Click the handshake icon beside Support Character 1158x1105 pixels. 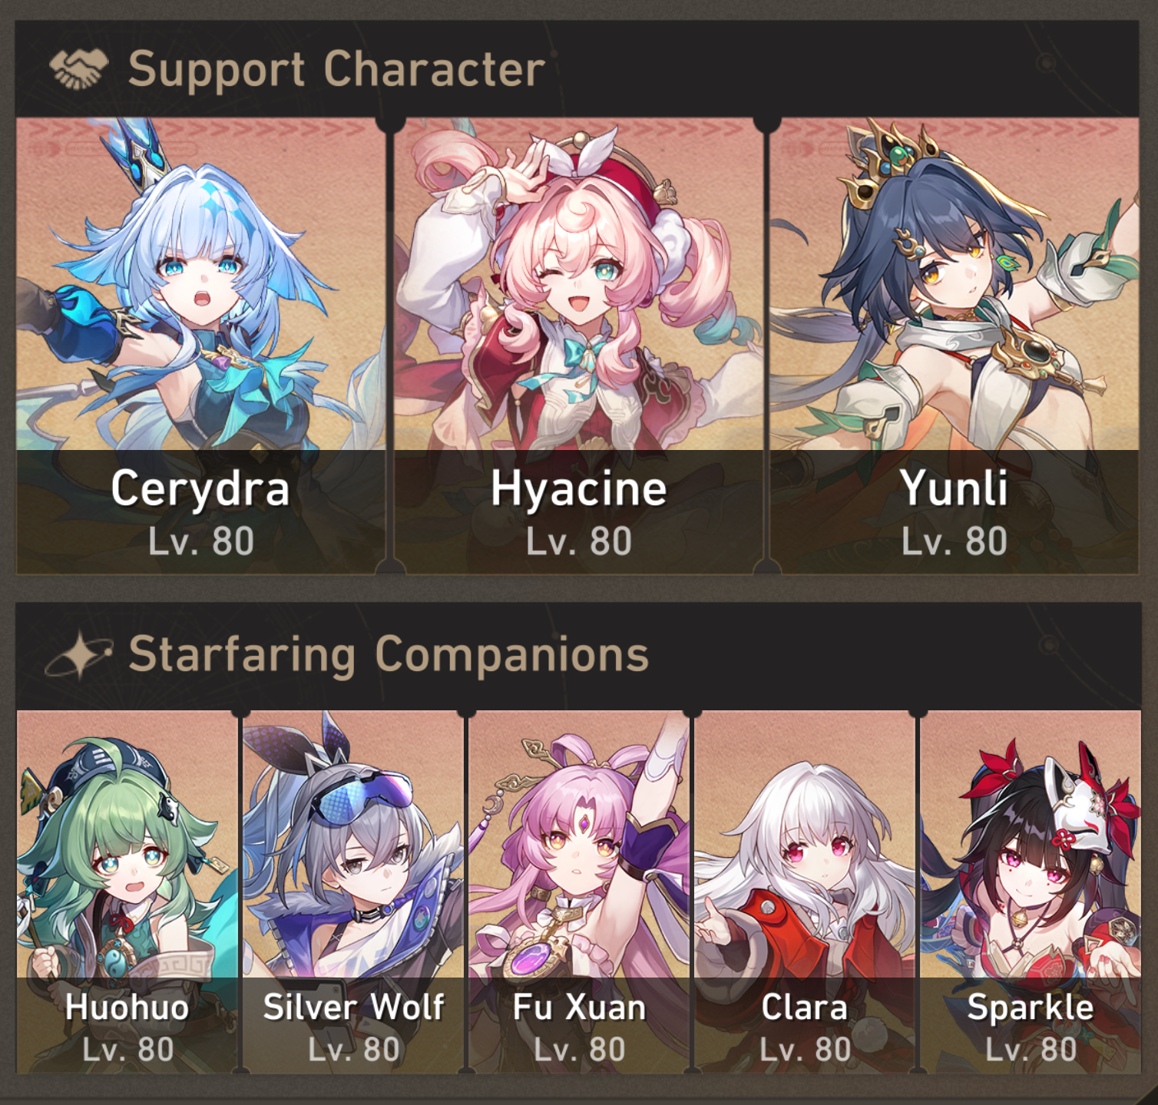tap(78, 68)
